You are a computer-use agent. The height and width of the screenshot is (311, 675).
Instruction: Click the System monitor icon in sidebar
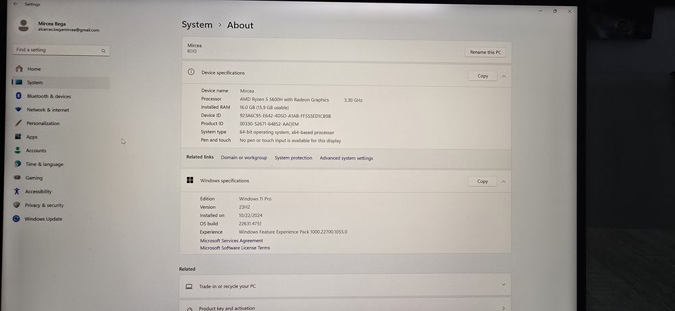(x=18, y=82)
